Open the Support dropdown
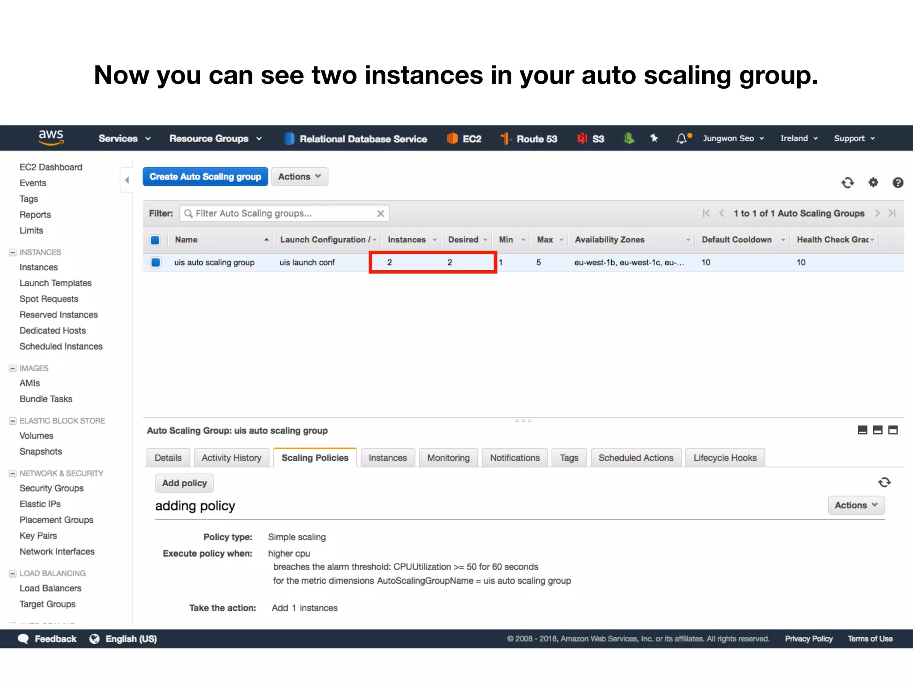Screen dimensions: 913x684 855,138
